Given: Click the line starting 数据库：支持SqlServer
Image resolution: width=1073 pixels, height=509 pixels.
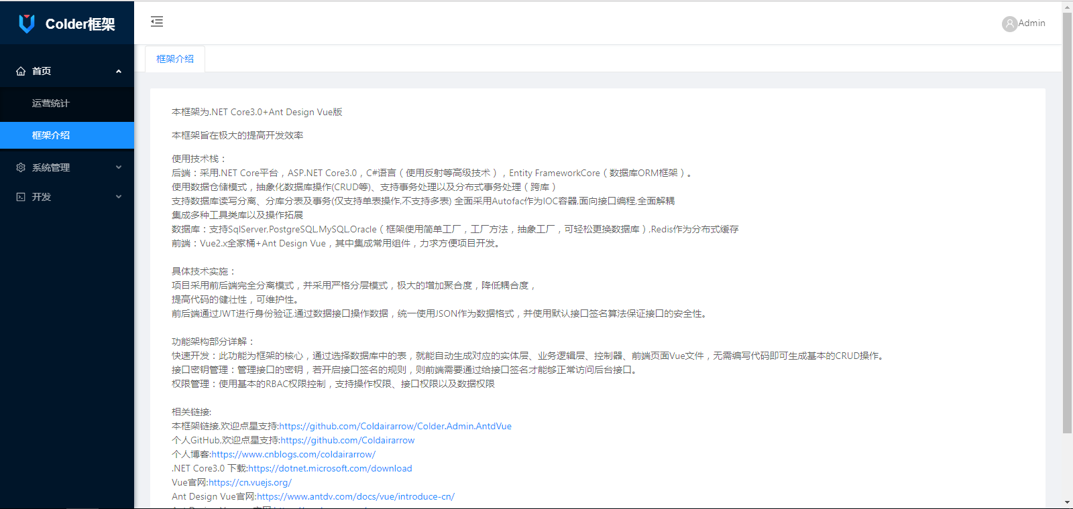Looking at the screenshot, I should point(455,229).
